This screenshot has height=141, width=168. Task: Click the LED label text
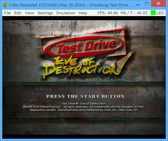tap(160, 13)
